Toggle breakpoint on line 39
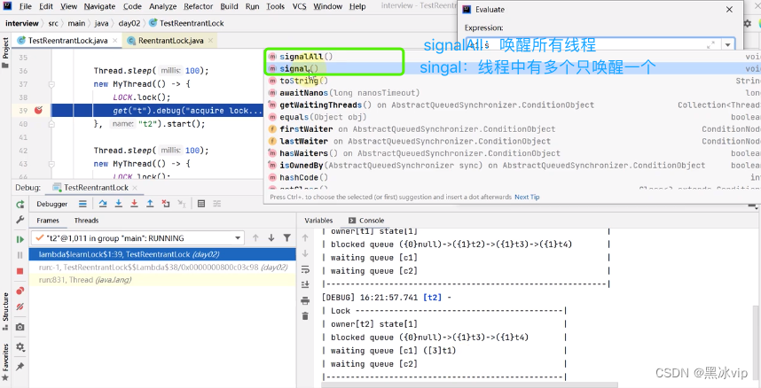This screenshot has width=761, height=388. (x=38, y=111)
